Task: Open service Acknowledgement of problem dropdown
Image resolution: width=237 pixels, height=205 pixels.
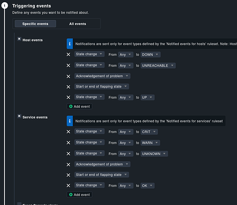Action: 102,164
